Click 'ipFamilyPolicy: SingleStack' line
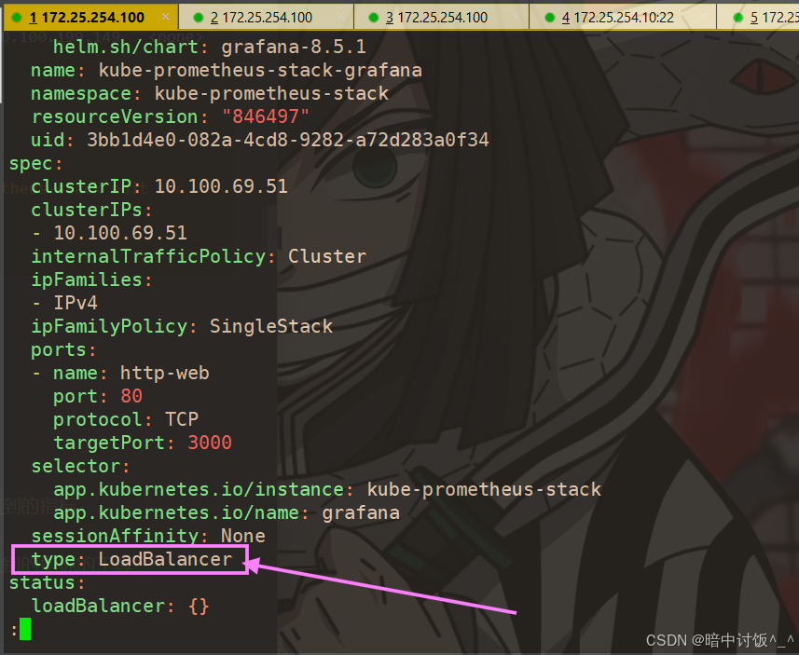This screenshot has height=655, width=799. coord(182,326)
